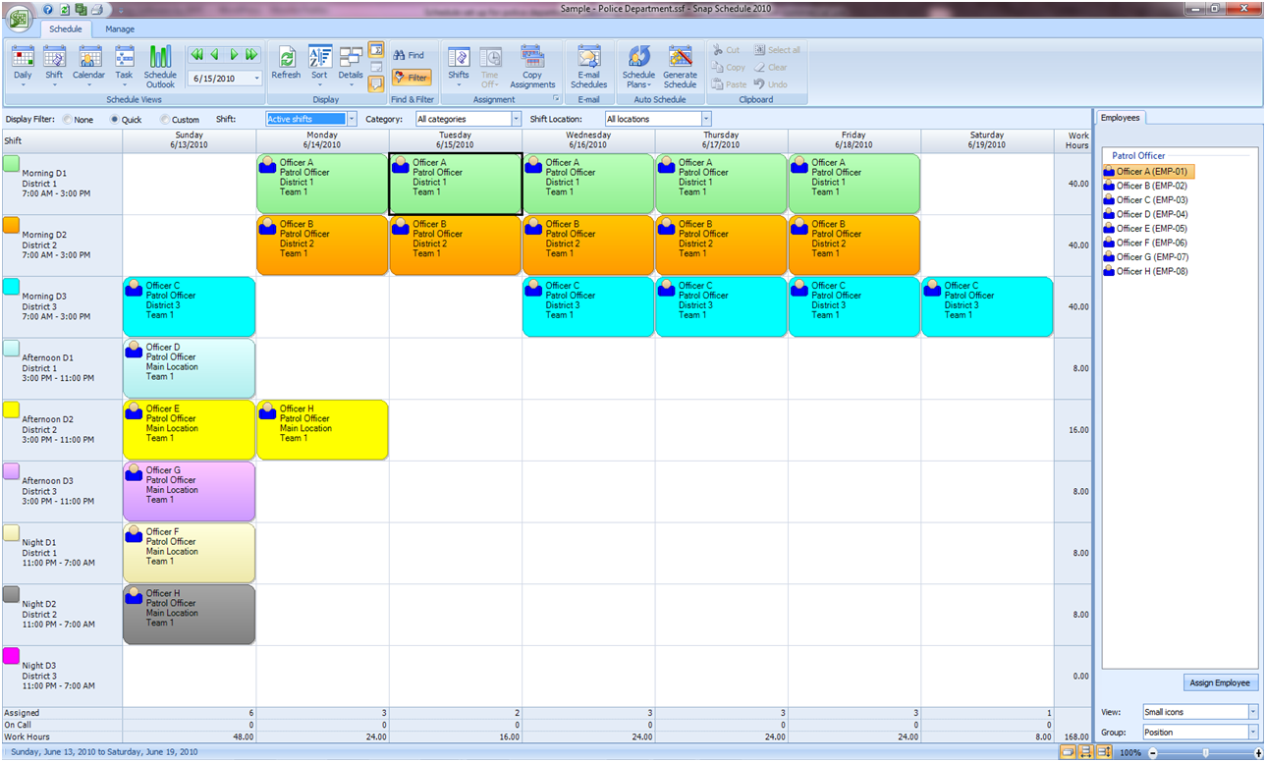This screenshot has width=1266, height=762.
Task: Expand the Active shifts dropdown
Action: (352, 119)
